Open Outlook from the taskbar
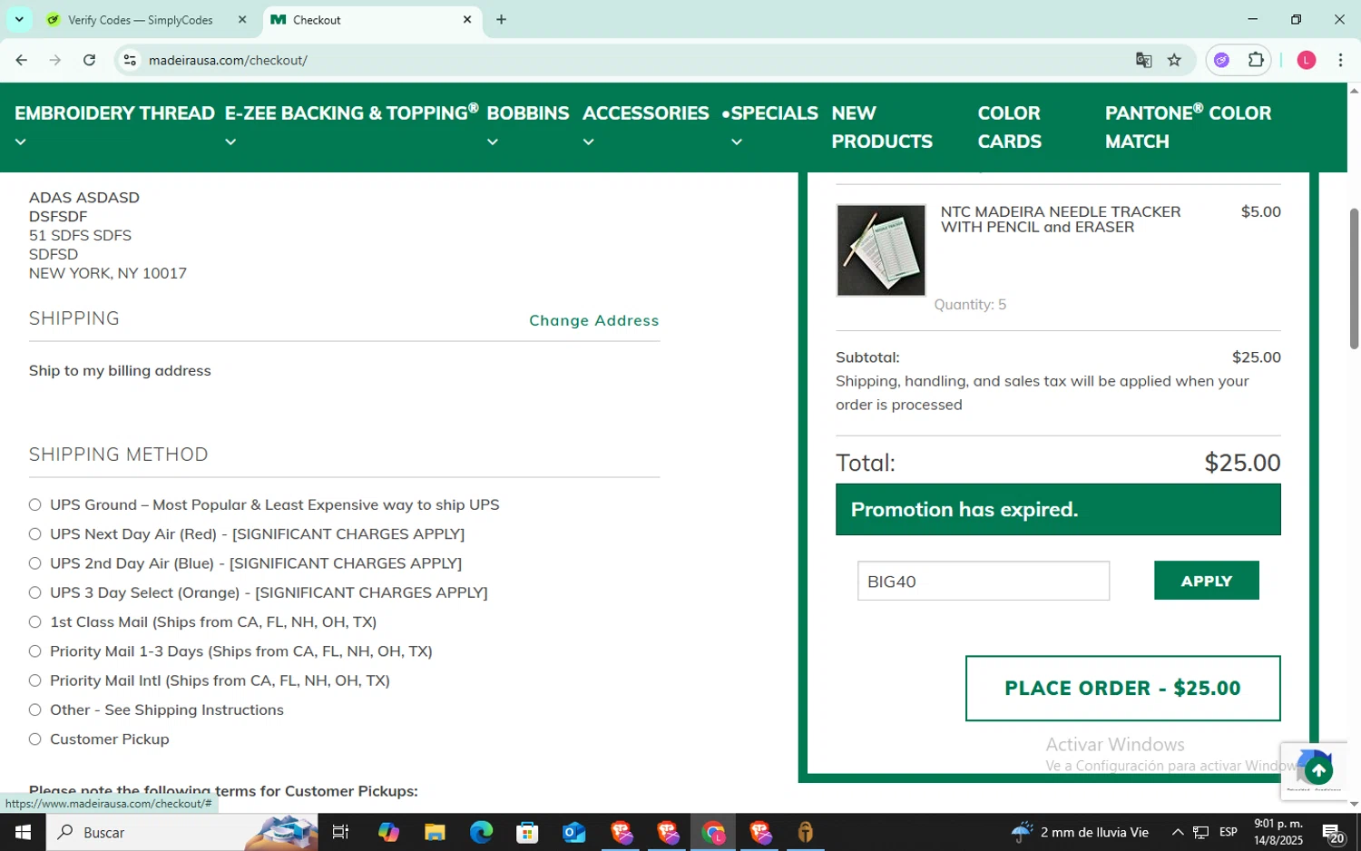 click(x=573, y=832)
